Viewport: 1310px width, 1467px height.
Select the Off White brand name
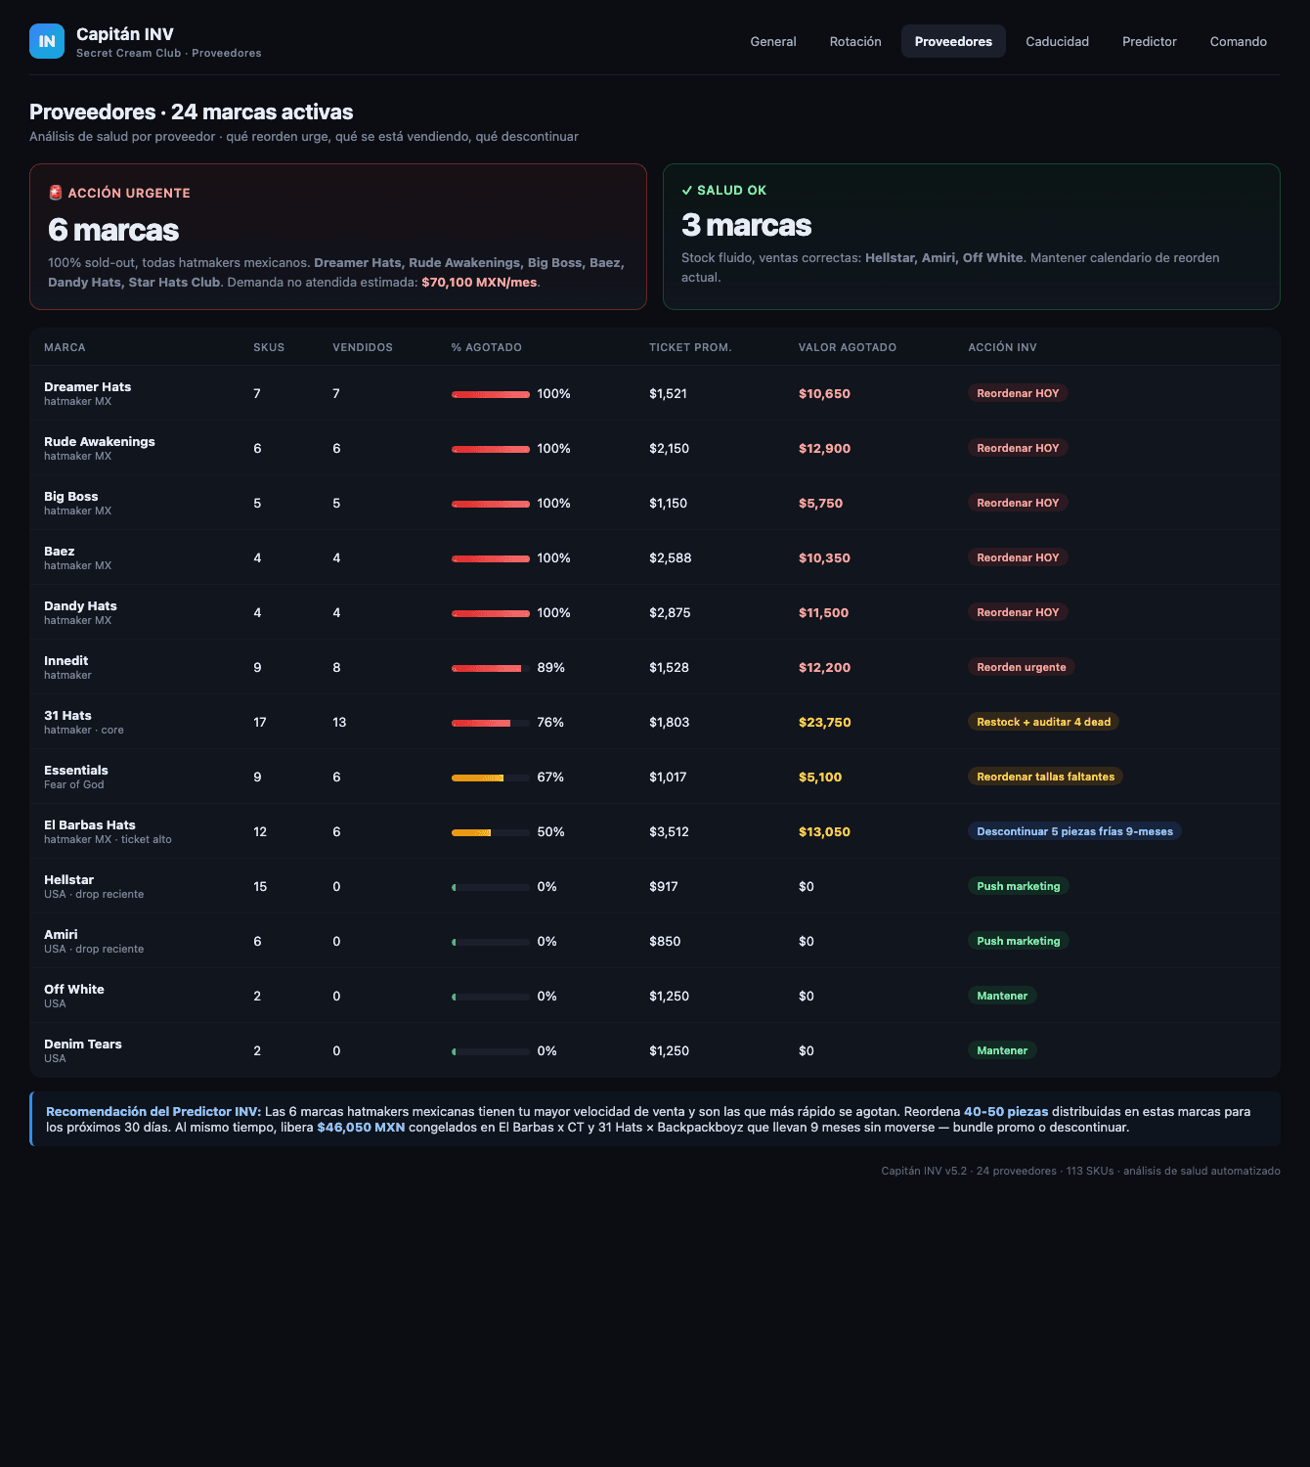(74, 990)
